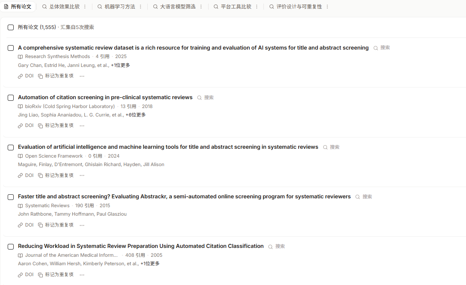Click journal name 'Research Synthesis Methods'
Image resolution: width=466 pixels, height=285 pixels.
coord(57,56)
